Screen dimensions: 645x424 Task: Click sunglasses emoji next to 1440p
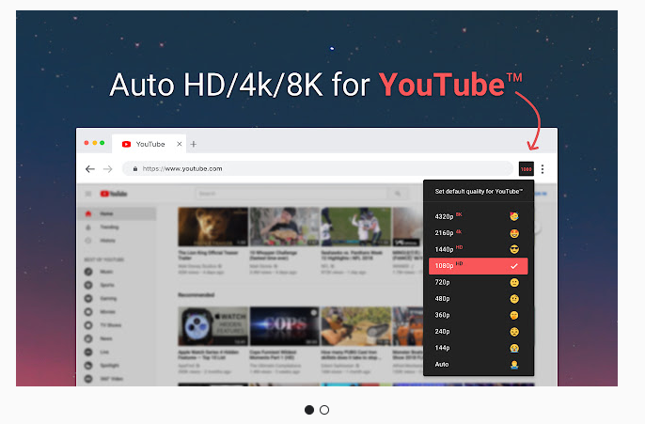(x=514, y=249)
